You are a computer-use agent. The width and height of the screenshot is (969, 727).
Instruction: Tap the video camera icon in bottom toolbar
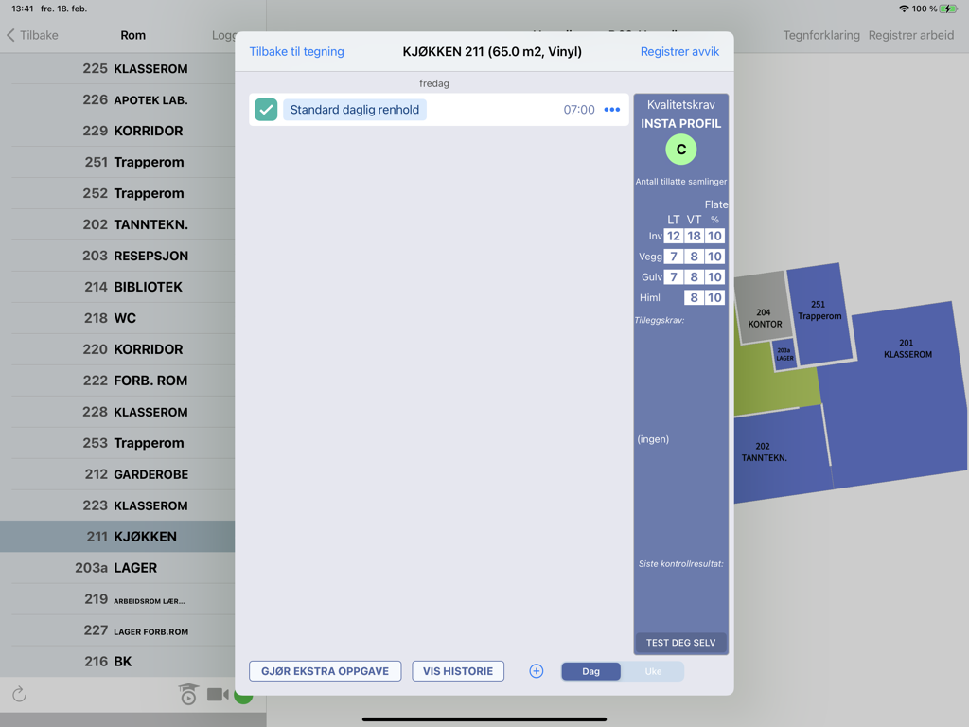[x=217, y=694]
